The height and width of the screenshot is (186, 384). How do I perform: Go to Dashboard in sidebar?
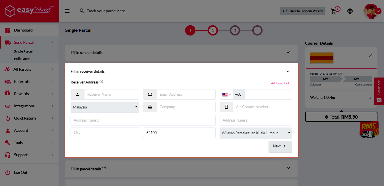point(23,30)
